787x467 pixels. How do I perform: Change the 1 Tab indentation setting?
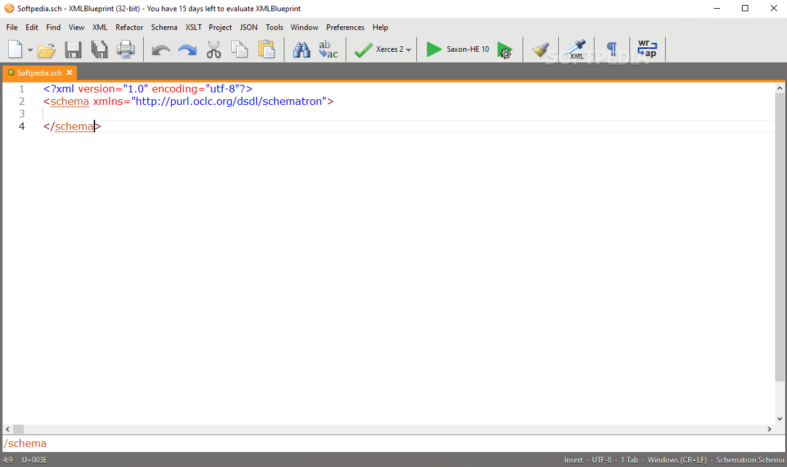click(x=629, y=460)
